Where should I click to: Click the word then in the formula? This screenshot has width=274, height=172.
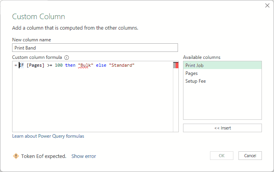[70, 65]
